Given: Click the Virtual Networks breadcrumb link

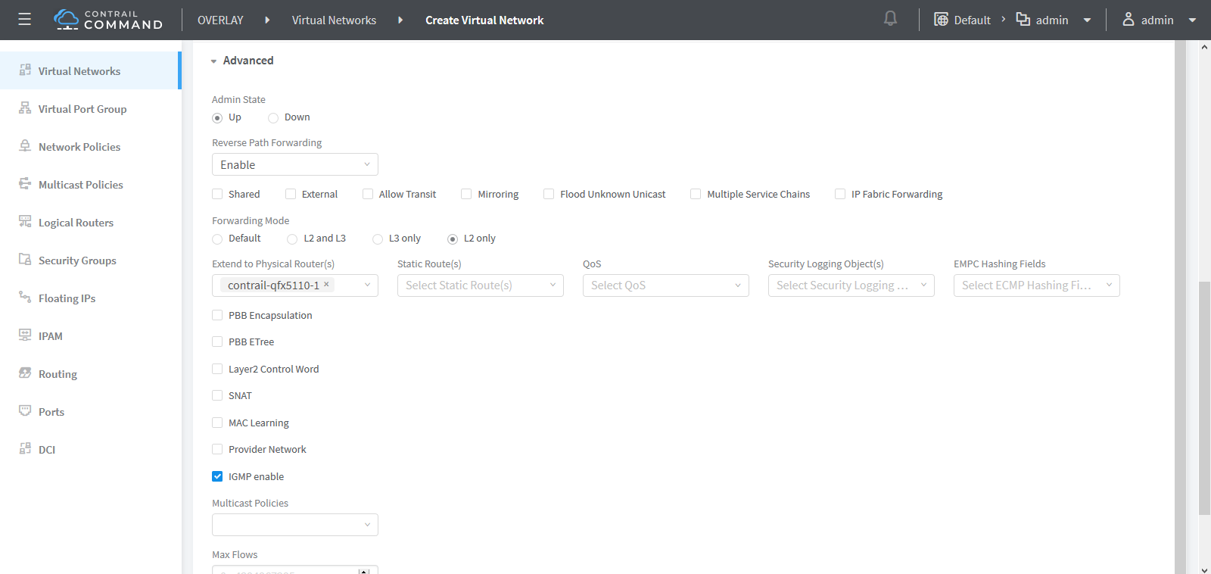Looking at the screenshot, I should tap(334, 20).
